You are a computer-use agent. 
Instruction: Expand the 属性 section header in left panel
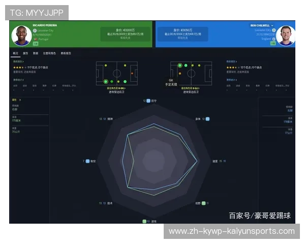click(16, 100)
